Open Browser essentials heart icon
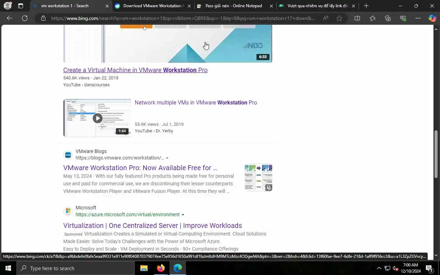 coord(403,18)
